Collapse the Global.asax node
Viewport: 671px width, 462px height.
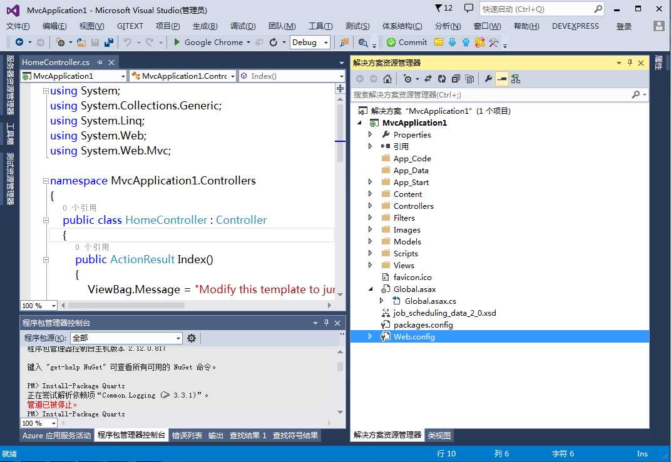click(x=371, y=289)
